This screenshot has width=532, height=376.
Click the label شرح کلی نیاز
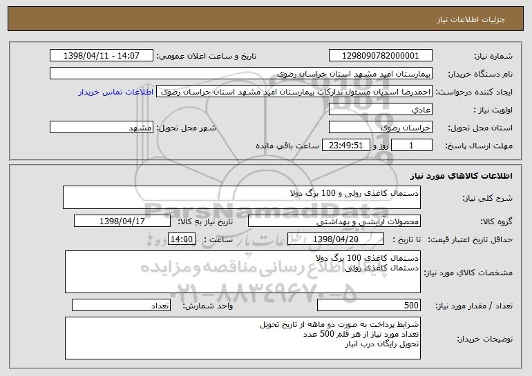click(488, 198)
